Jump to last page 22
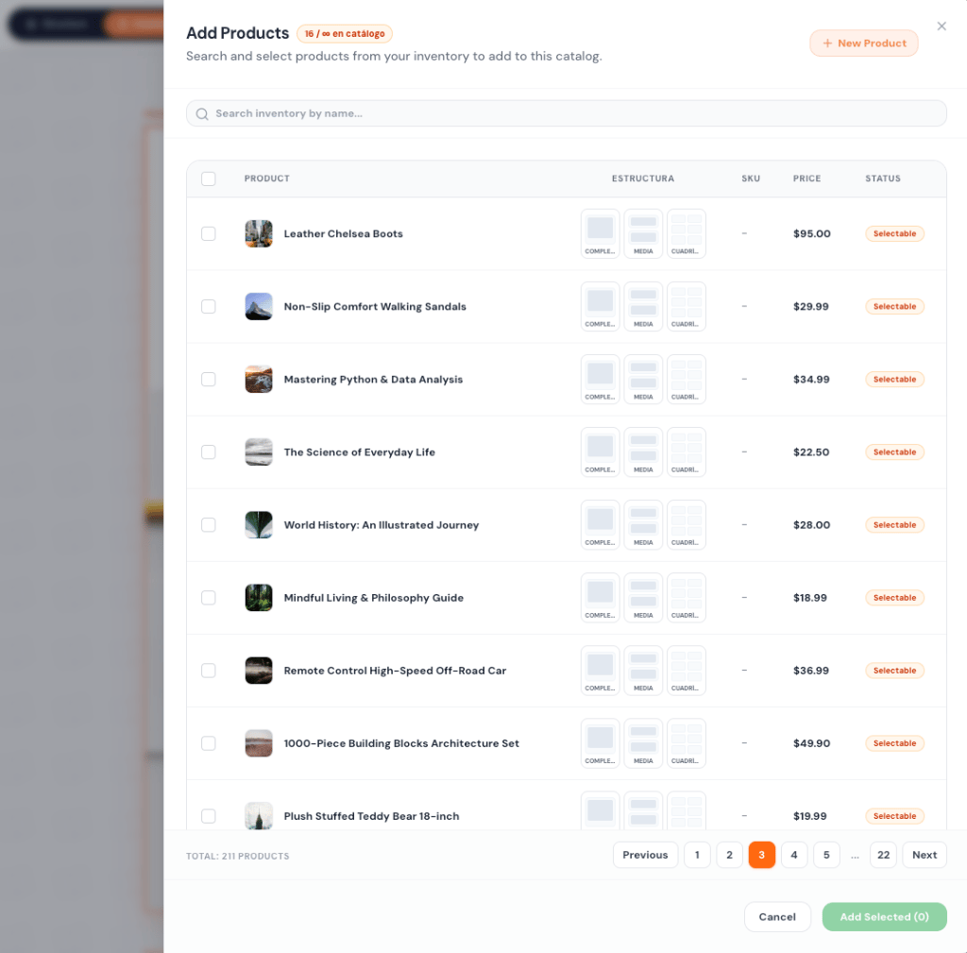This screenshot has height=953, width=967. coord(883,855)
